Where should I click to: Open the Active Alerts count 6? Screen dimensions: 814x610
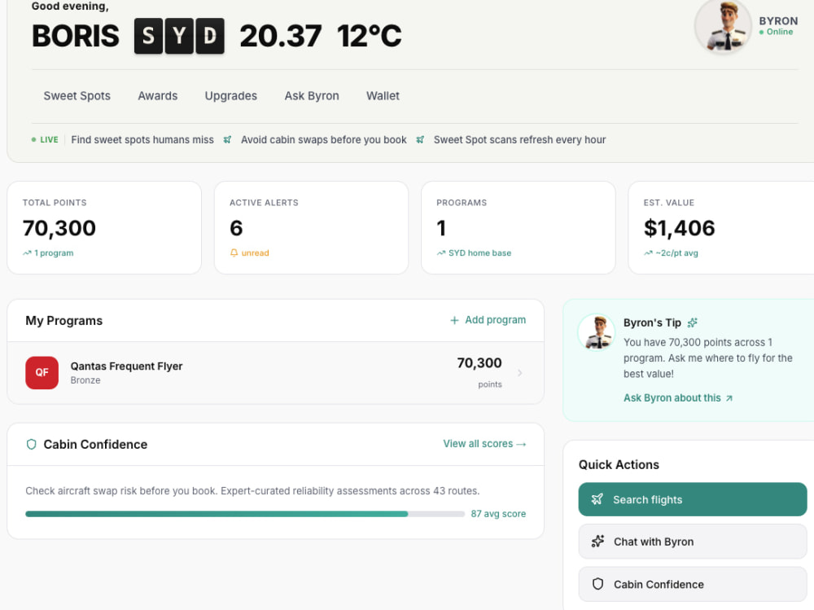coord(236,228)
